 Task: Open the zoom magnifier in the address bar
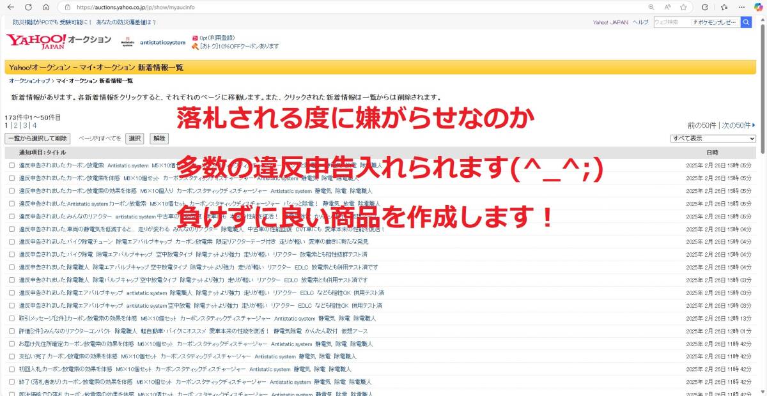(x=651, y=7)
